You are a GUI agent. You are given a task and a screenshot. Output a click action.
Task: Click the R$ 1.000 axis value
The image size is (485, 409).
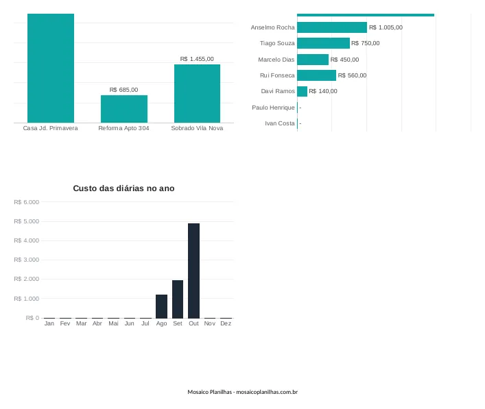click(x=27, y=299)
